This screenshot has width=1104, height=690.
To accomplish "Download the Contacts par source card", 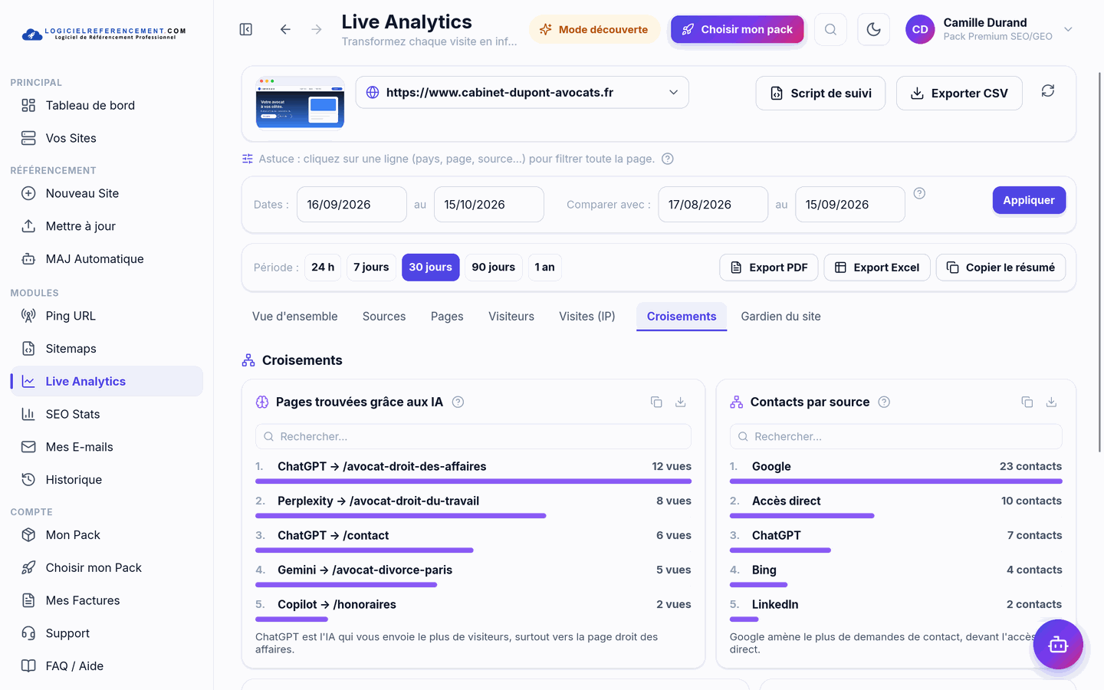I will [1051, 402].
